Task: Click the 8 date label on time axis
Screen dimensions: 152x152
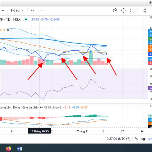Action: (x=12, y=131)
